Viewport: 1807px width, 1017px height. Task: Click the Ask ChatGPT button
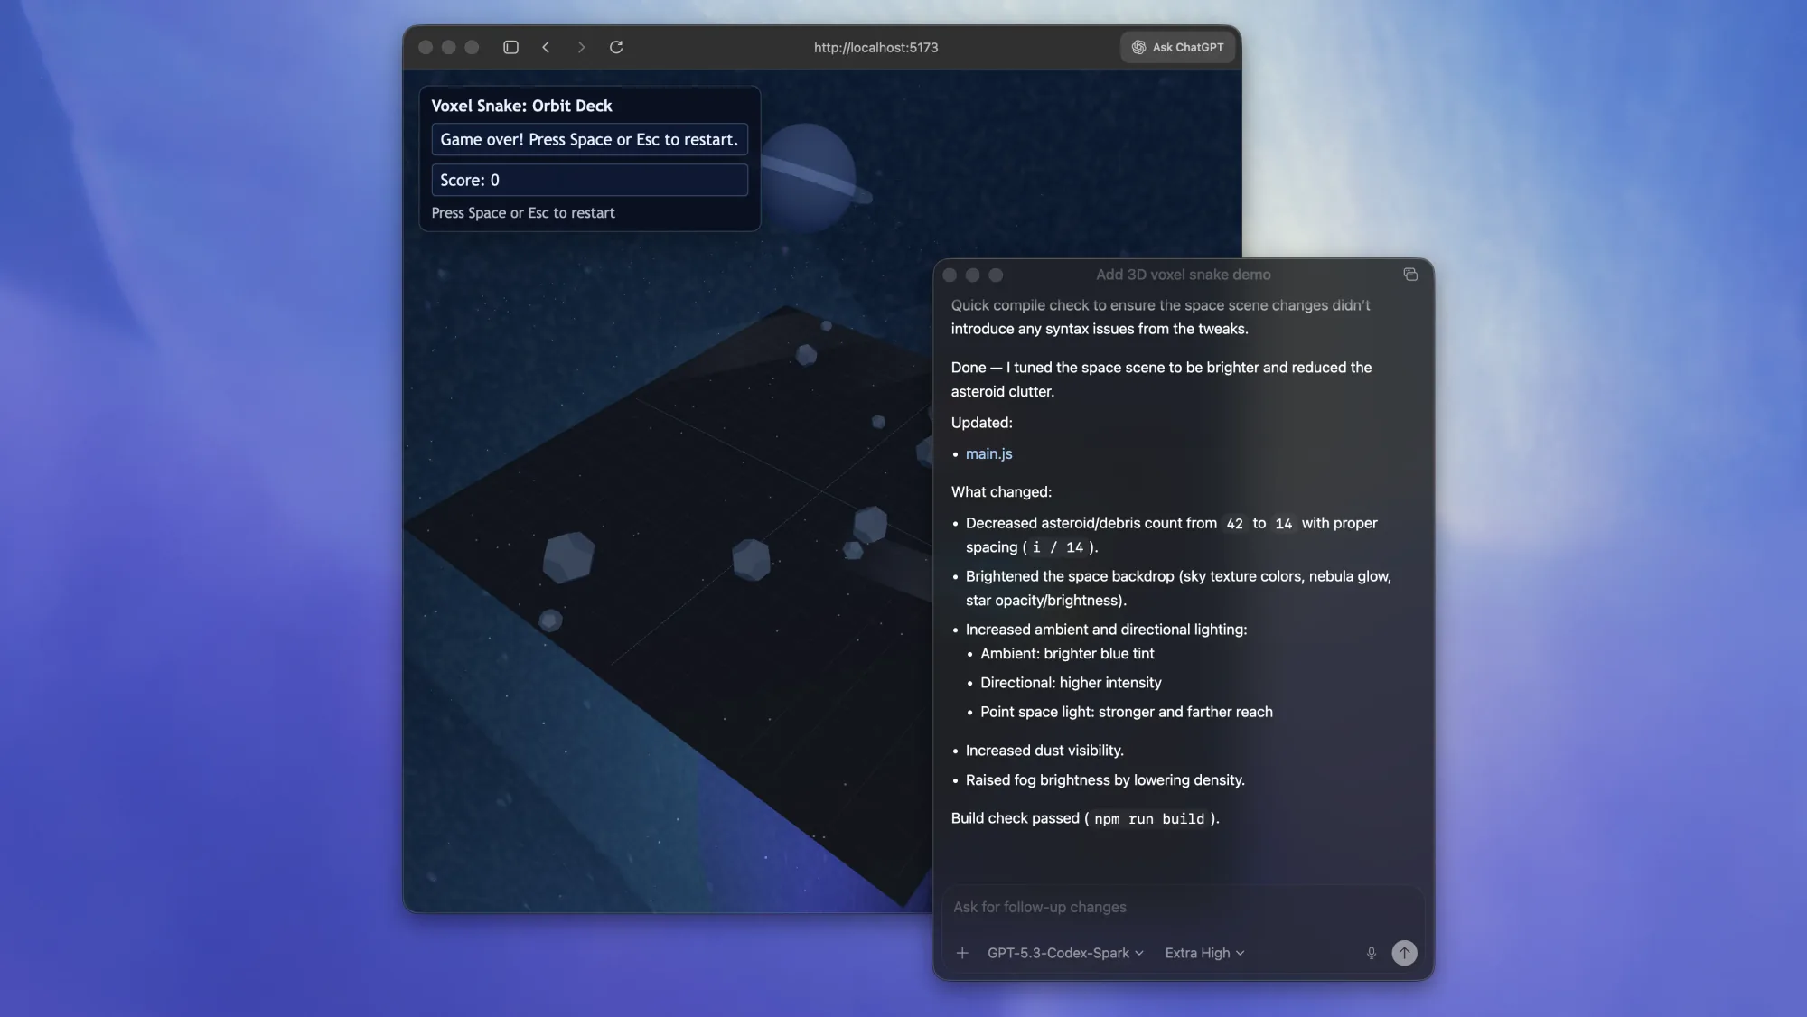pyautogui.click(x=1177, y=47)
